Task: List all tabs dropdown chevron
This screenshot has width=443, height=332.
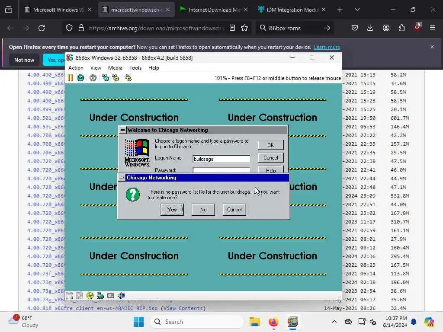Action: point(357,10)
